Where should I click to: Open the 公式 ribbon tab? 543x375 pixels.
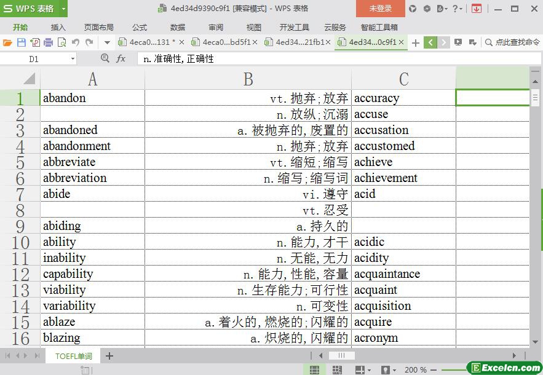click(x=140, y=27)
